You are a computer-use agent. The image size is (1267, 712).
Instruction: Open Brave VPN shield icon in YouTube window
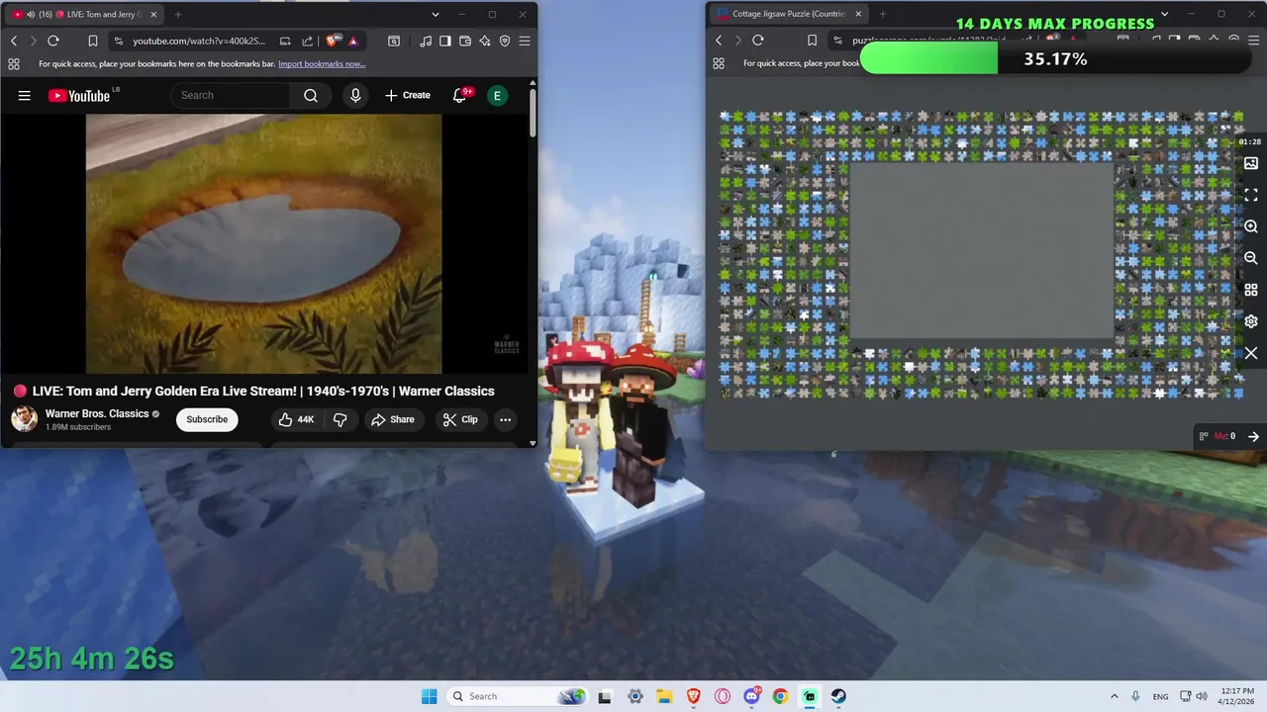(x=505, y=41)
